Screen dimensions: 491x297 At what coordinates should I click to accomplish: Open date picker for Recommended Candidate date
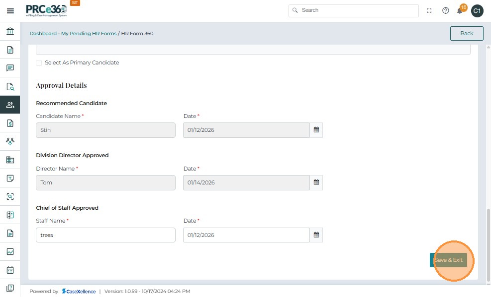coord(316,130)
